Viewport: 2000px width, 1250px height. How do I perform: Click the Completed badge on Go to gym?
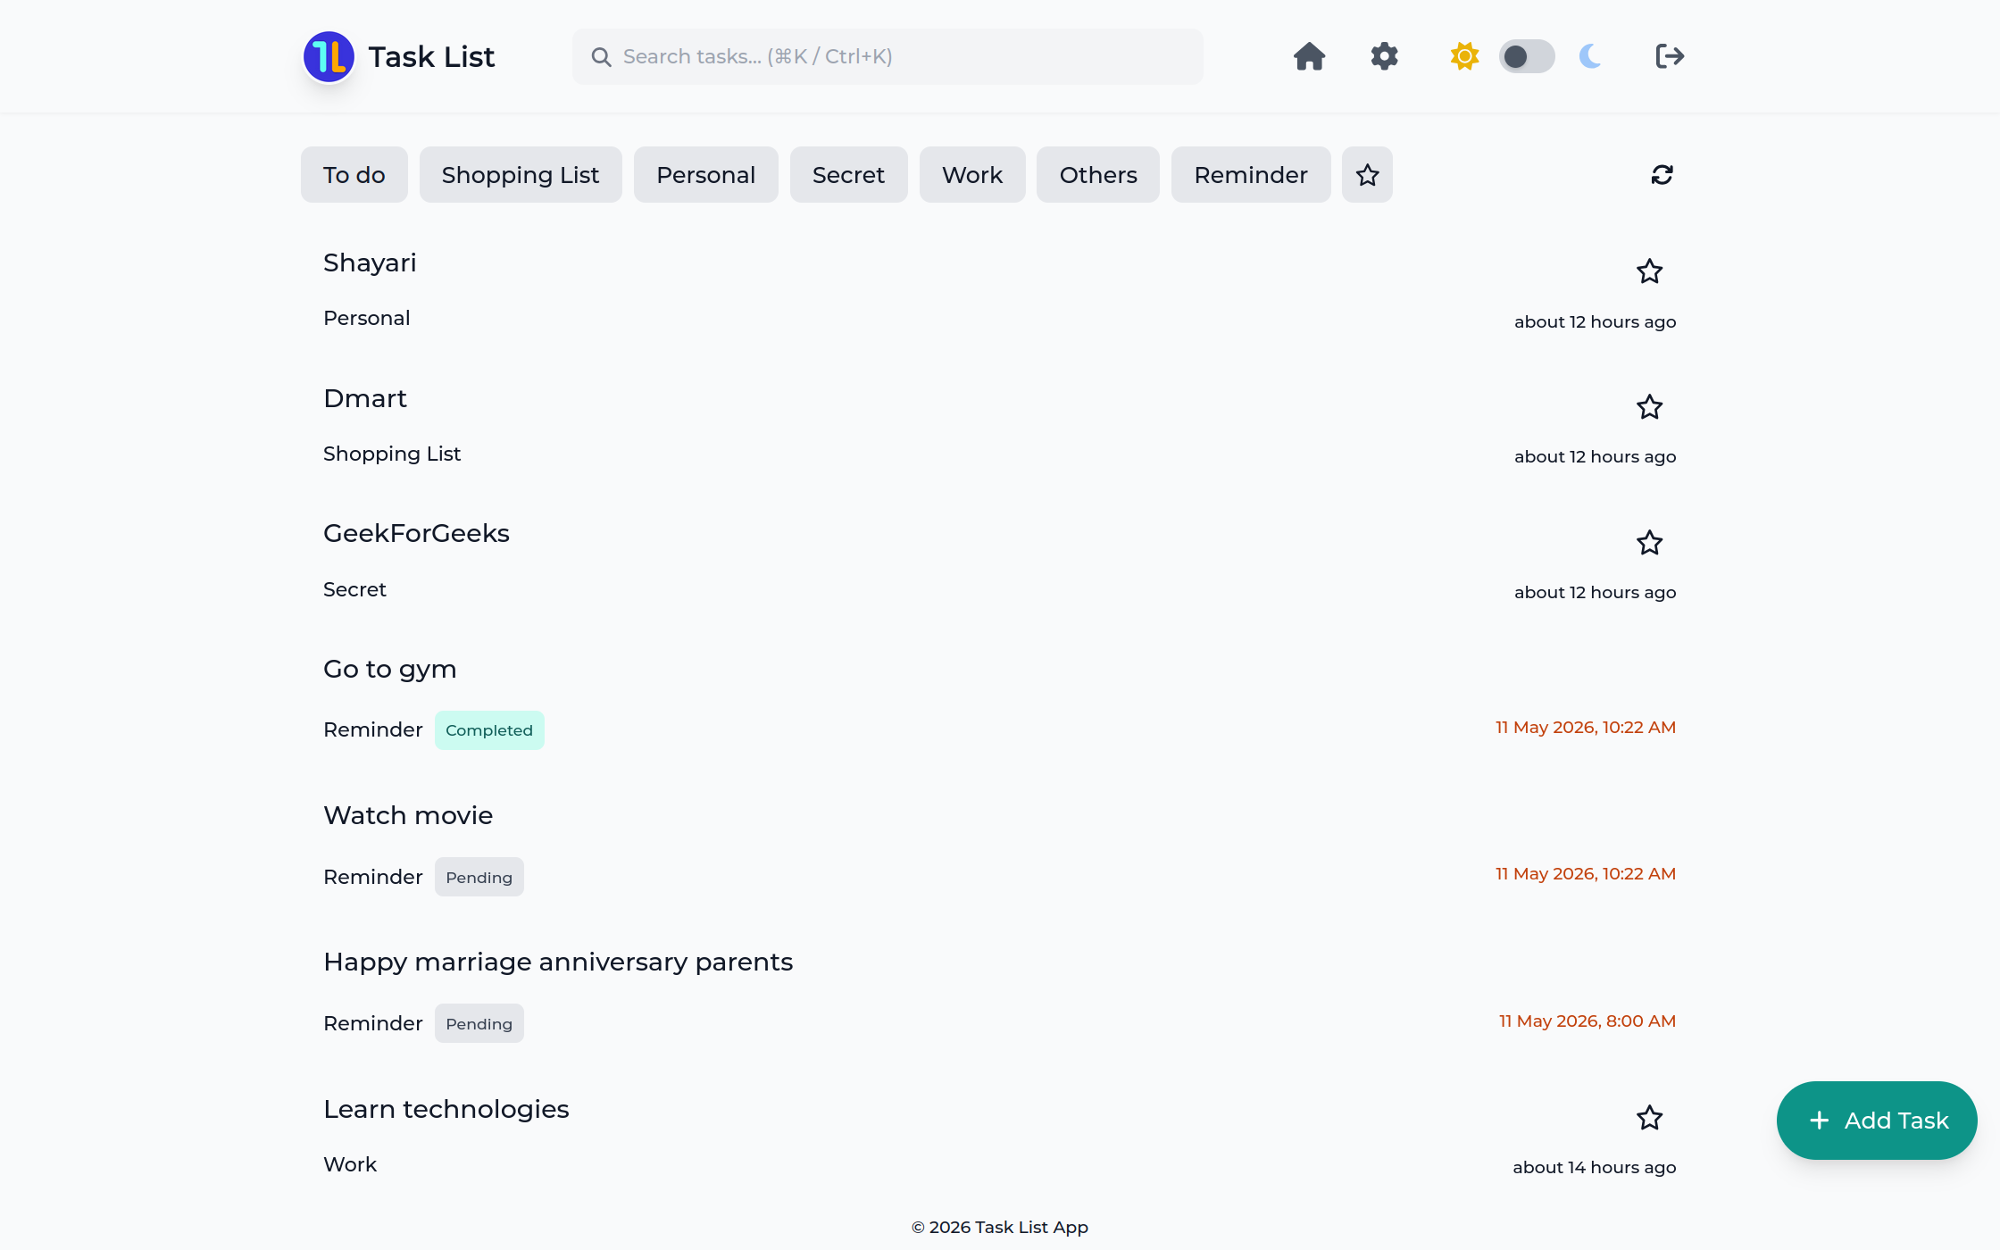(489, 730)
